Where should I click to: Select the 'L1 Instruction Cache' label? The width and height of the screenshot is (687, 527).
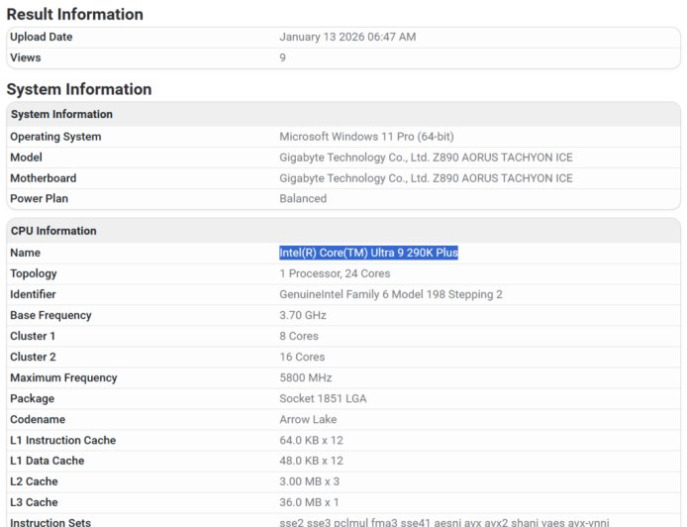pos(63,440)
